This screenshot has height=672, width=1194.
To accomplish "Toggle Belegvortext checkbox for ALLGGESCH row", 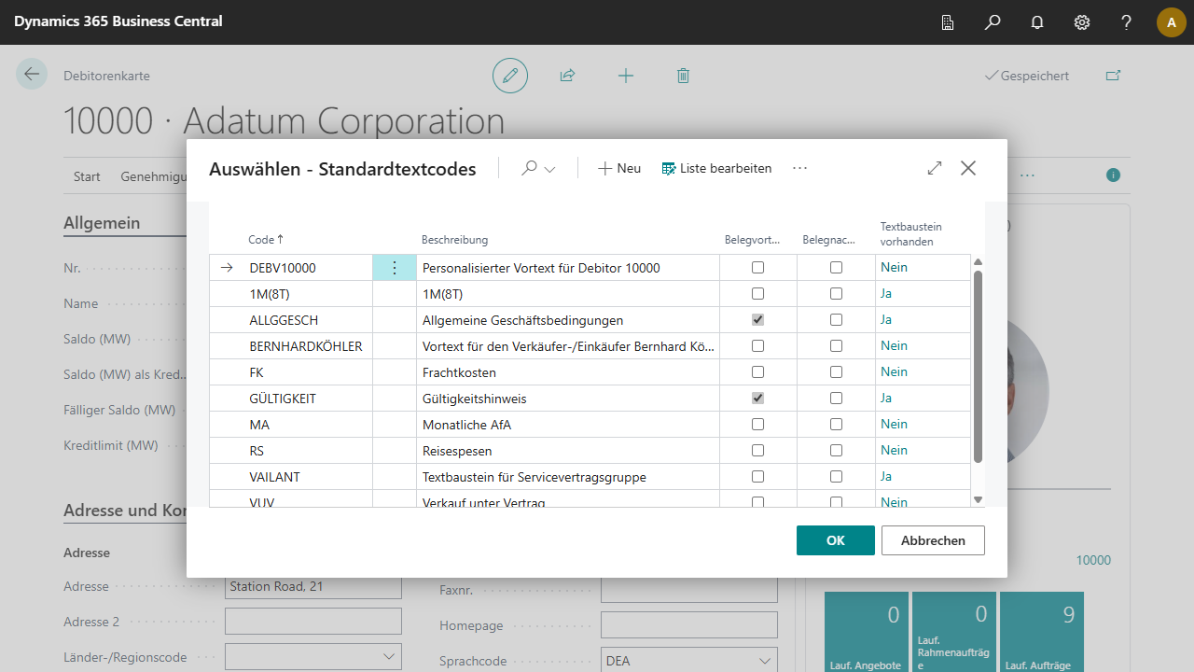I will pos(758,320).
